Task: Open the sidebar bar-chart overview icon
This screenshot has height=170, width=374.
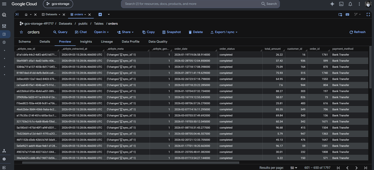Action: tap(4, 26)
